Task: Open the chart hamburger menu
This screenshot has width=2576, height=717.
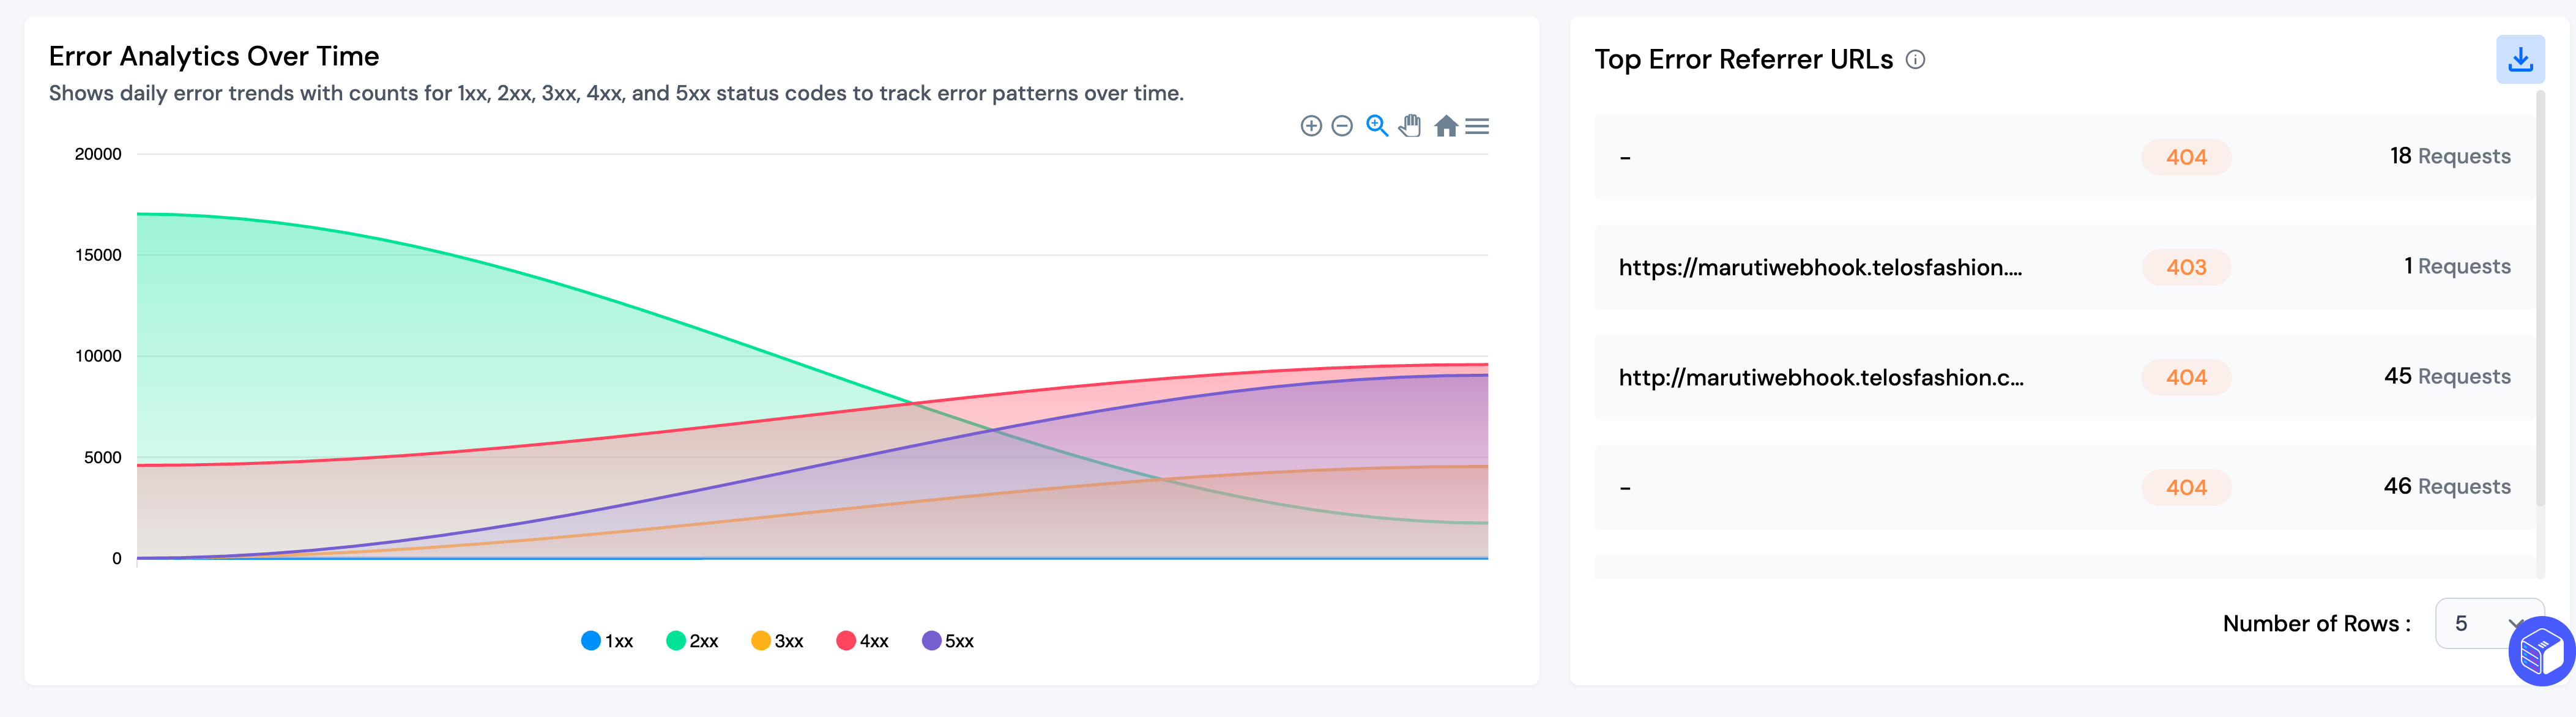Action: tap(1477, 126)
